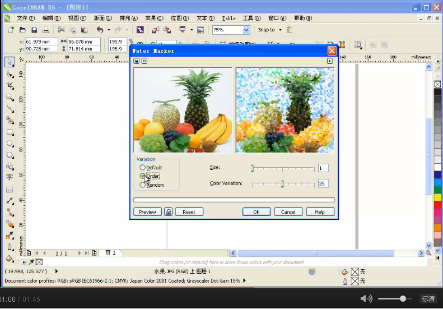Click the Size slider handle
The width and height of the screenshot is (443, 309).
point(252,168)
